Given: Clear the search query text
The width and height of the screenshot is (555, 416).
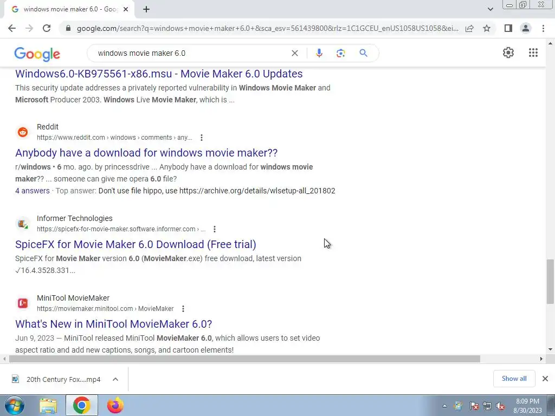Looking at the screenshot, I should [294, 53].
